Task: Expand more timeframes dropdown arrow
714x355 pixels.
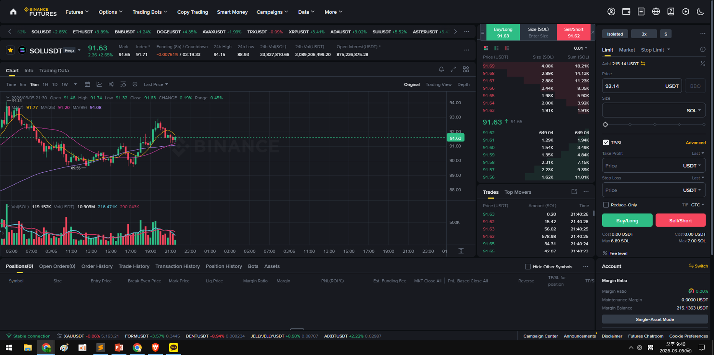Action: 75,84
